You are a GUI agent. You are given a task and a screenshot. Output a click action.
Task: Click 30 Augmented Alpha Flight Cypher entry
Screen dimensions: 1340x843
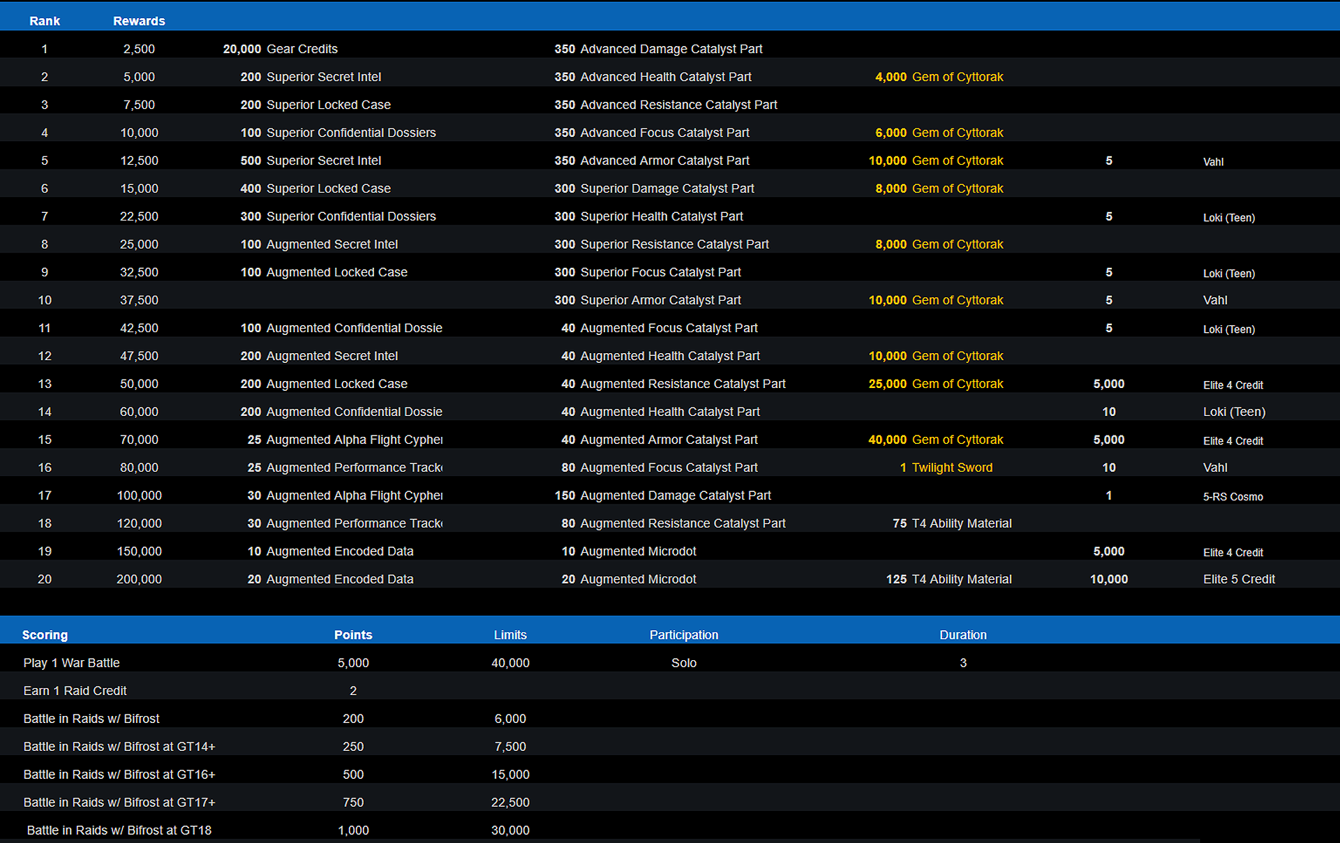click(345, 495)
